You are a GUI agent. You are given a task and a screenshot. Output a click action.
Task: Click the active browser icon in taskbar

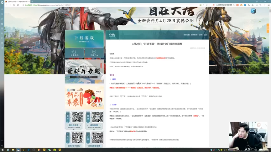click(18, 150)
